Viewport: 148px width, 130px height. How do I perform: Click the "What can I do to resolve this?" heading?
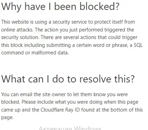point(68,79)
